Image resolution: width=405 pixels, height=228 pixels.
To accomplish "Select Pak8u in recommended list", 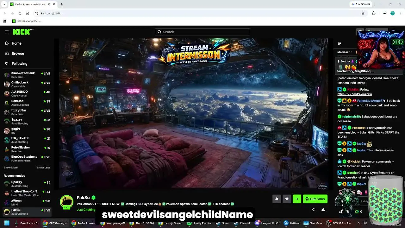I will [x=27, y=212].
